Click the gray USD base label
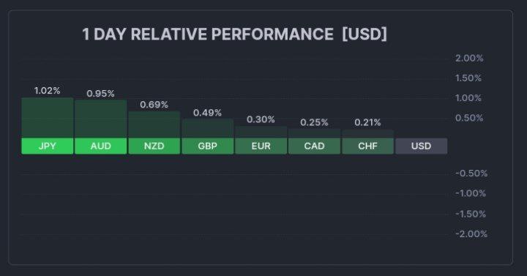Screen dimensions: 527x276 pos(421,146)
